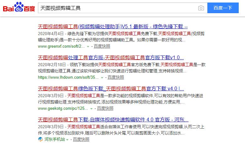Open 百度快照 for the 河东手机站 result
Viewport: 245px width, 143px height.
pyautogui.click(x=81, y=139)
